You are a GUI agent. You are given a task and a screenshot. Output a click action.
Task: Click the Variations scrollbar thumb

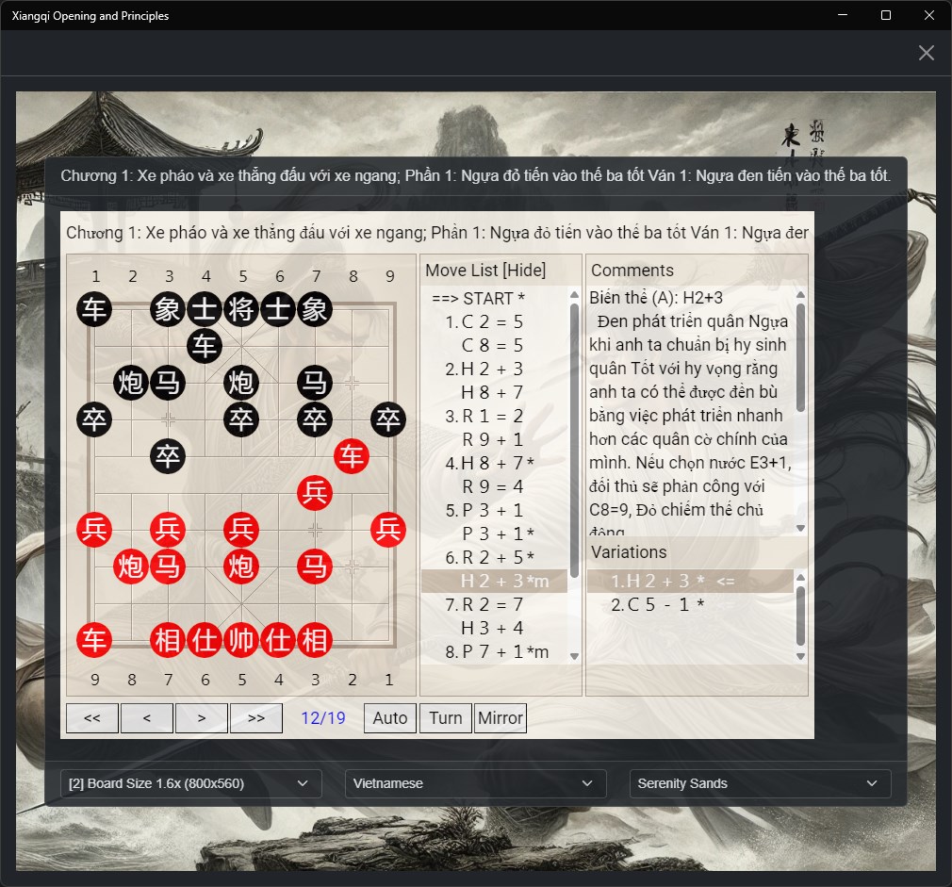(800, 616)
